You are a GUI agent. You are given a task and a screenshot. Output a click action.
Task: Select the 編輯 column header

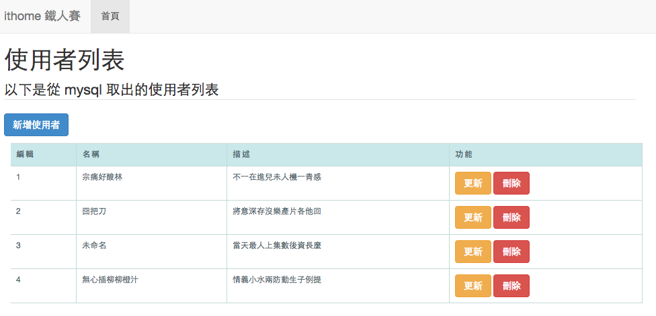(x=25, y=154)
